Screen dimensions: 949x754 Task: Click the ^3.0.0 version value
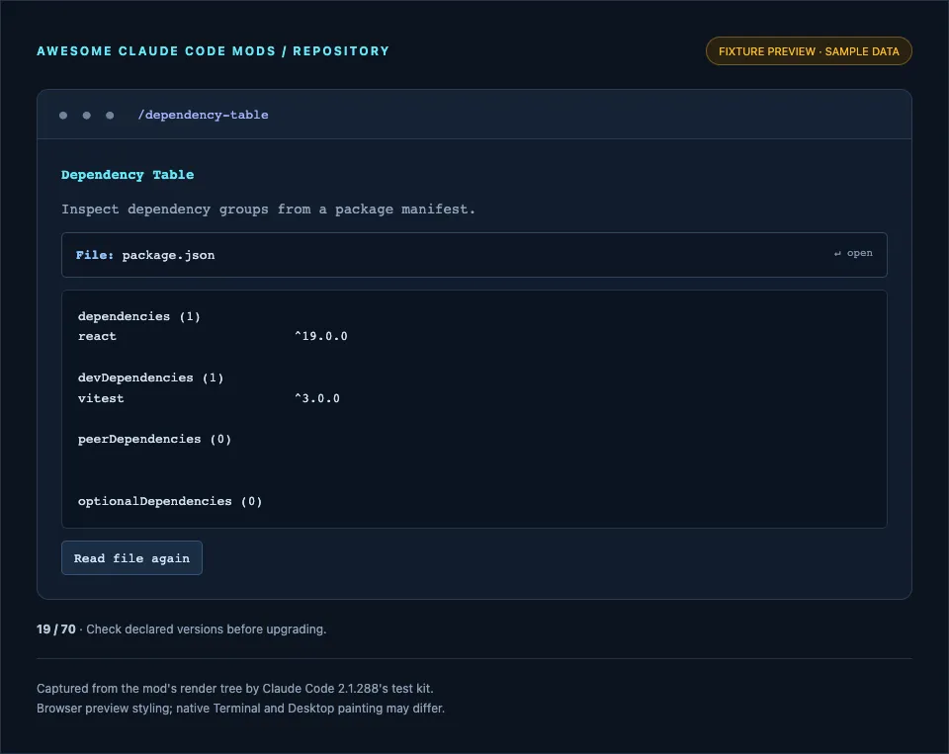click(x=317, y=399)
